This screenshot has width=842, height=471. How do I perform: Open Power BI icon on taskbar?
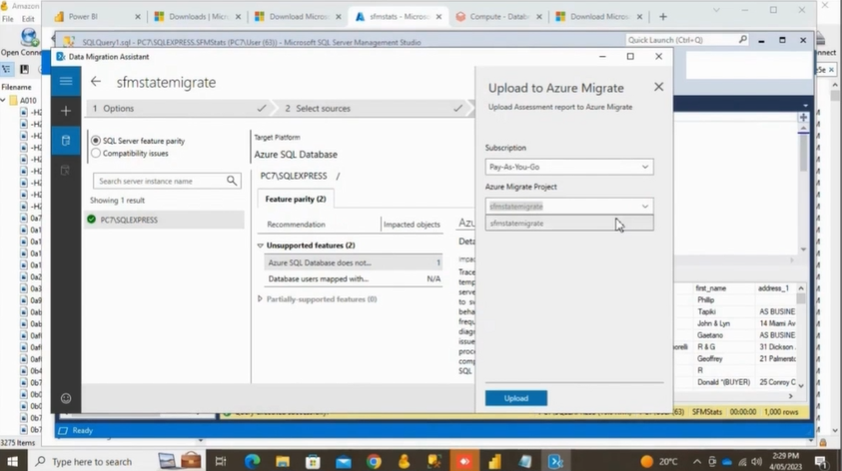point(494,461)
